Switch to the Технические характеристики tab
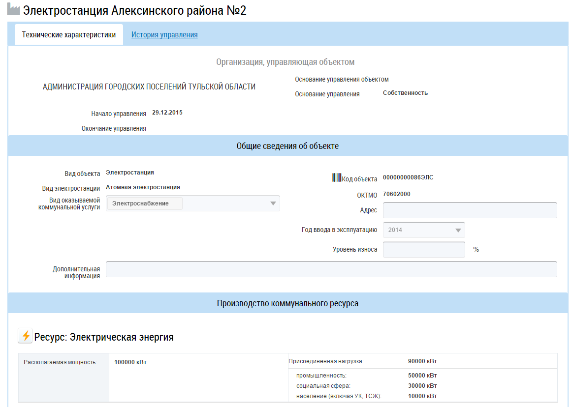This screenshot has width=572, height=407. pyautogui.click(x=69, y=35)
